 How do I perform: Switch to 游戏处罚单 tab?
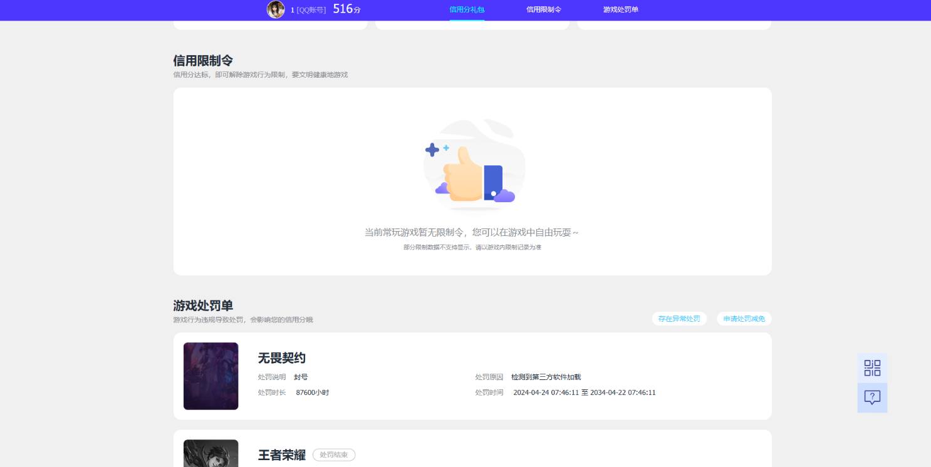pos(621,10)
